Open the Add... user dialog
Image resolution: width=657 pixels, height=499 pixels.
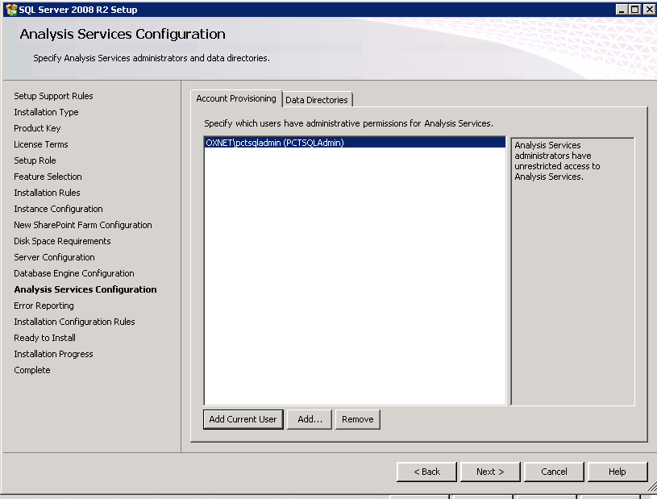pyautogui.click(x=310, y=419)
